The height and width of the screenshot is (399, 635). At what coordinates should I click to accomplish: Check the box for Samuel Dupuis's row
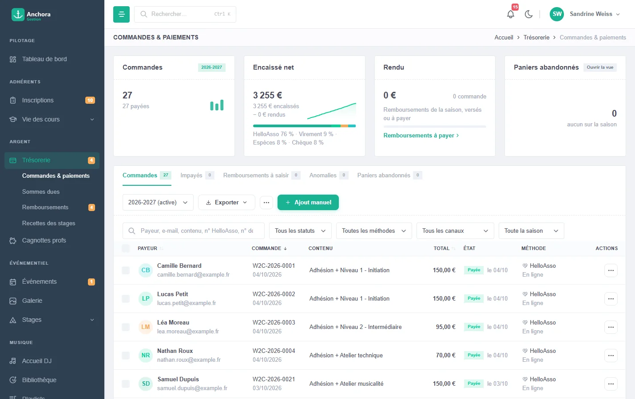point(126,384)
